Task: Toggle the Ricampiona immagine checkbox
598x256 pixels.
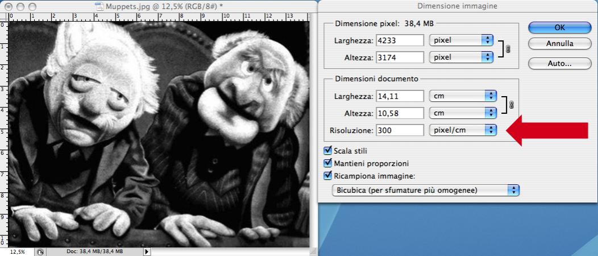Action: 327,176
